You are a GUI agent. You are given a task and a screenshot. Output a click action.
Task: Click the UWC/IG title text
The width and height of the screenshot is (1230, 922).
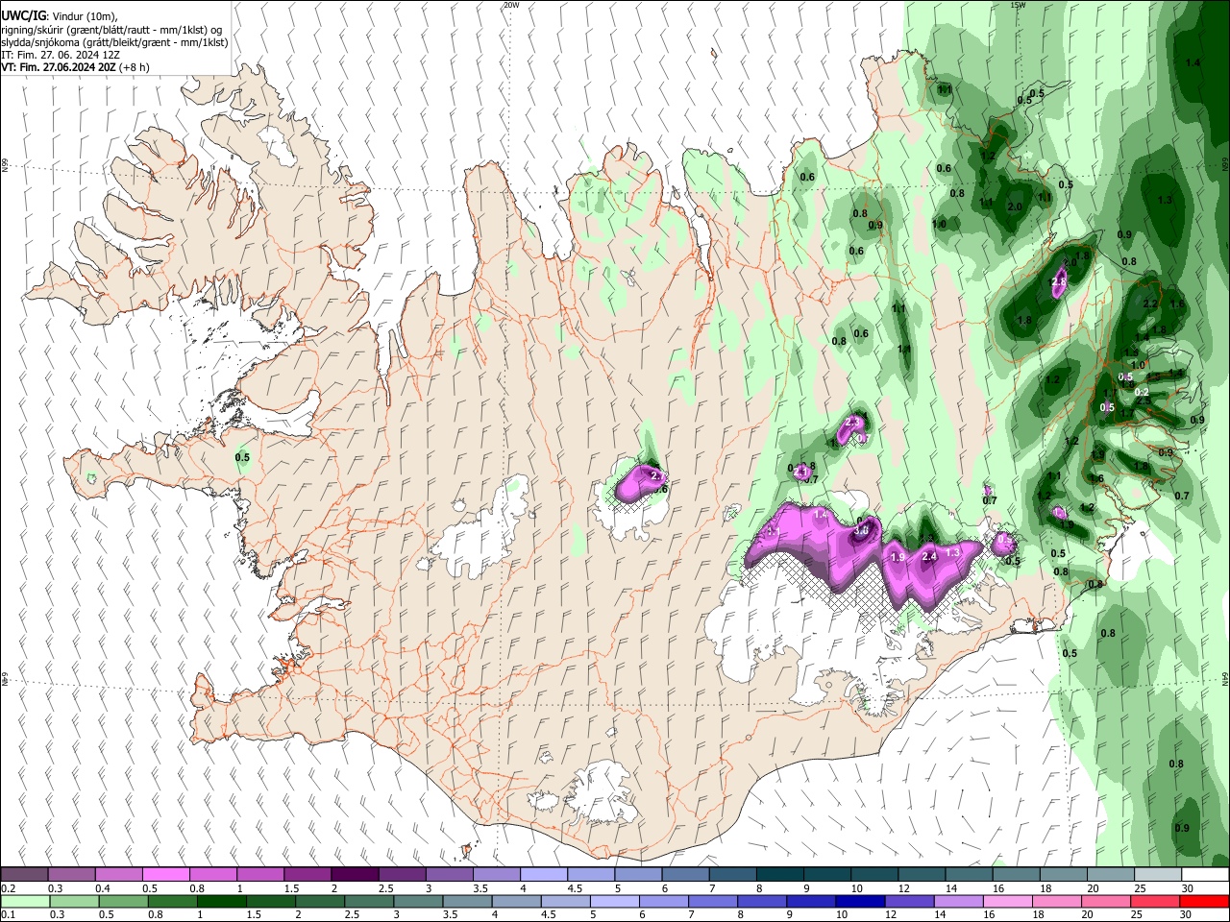[22, 15]
